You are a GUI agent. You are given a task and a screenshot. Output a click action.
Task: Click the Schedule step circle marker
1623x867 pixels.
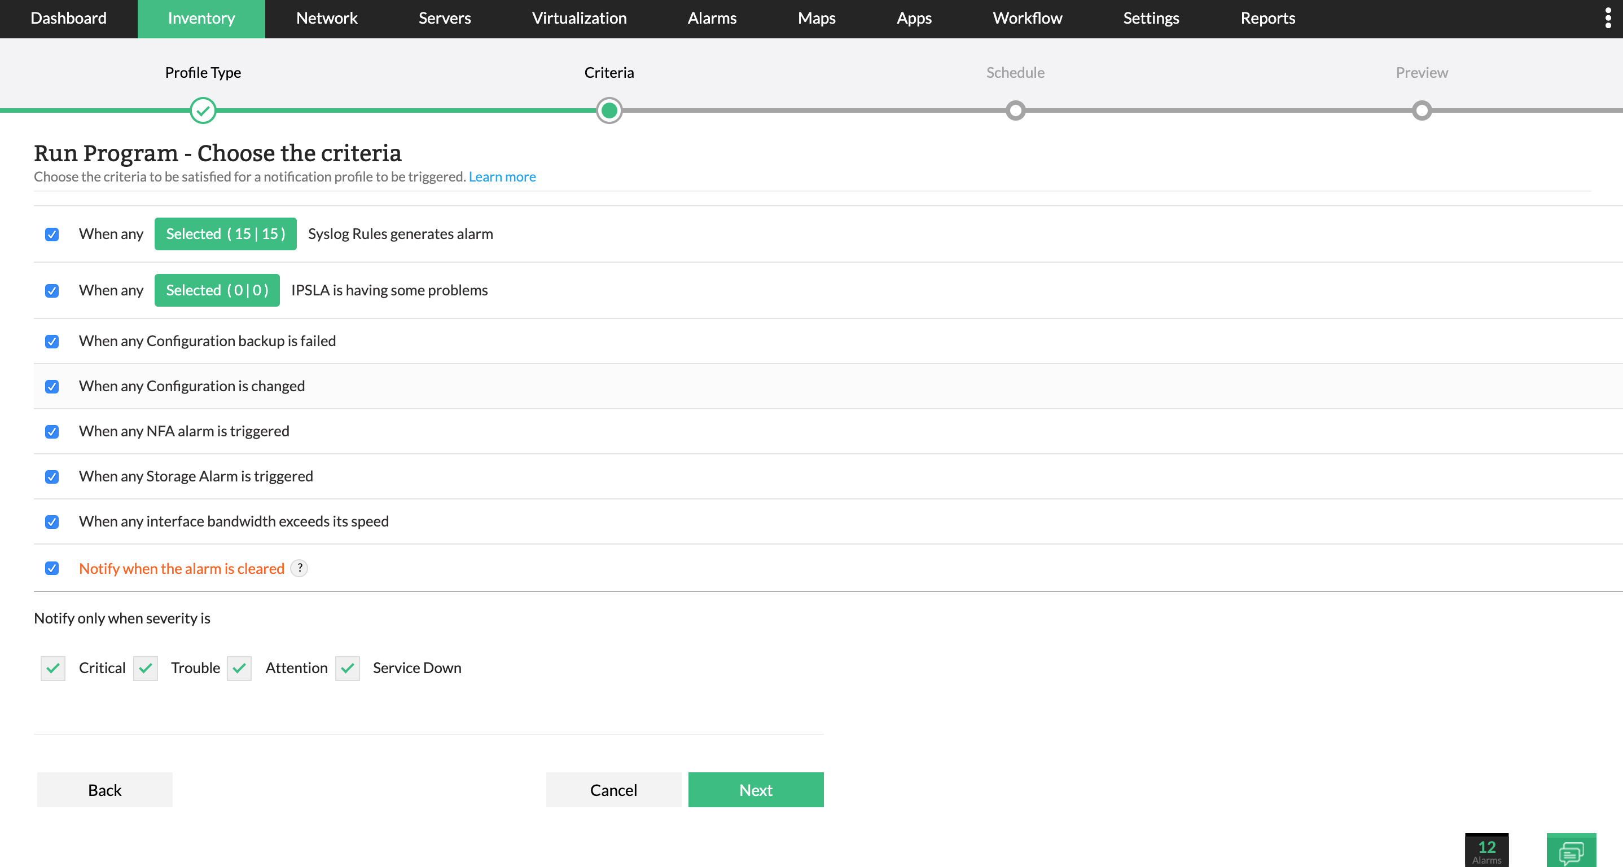[x=1015, y=110]
